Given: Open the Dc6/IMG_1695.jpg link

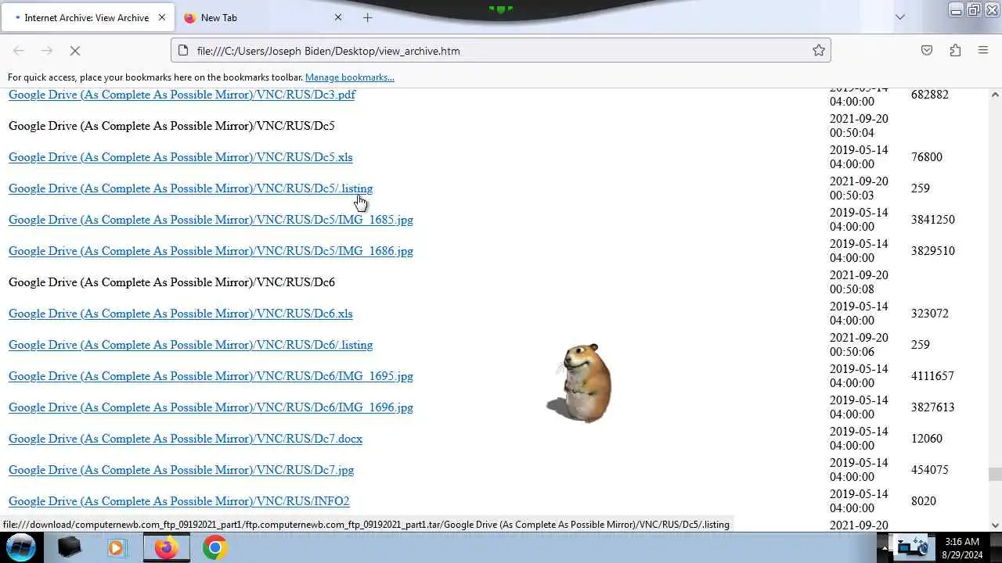Looking at the screenshot, I should [x=211, y=376].
